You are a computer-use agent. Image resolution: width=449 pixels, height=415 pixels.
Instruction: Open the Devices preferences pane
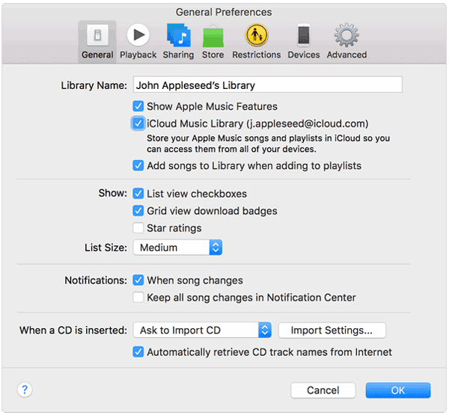pos(304,42)
